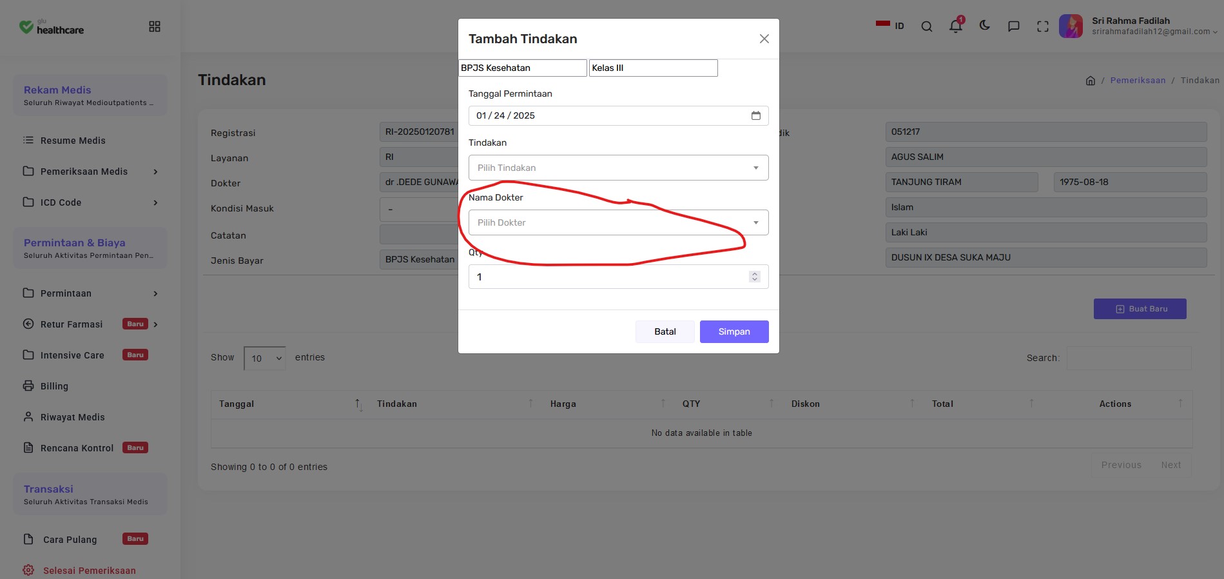Screen dimensions: 1224x579
Task: Expand Retur Farmasi submenu arrow
Action: pos(155,324)
